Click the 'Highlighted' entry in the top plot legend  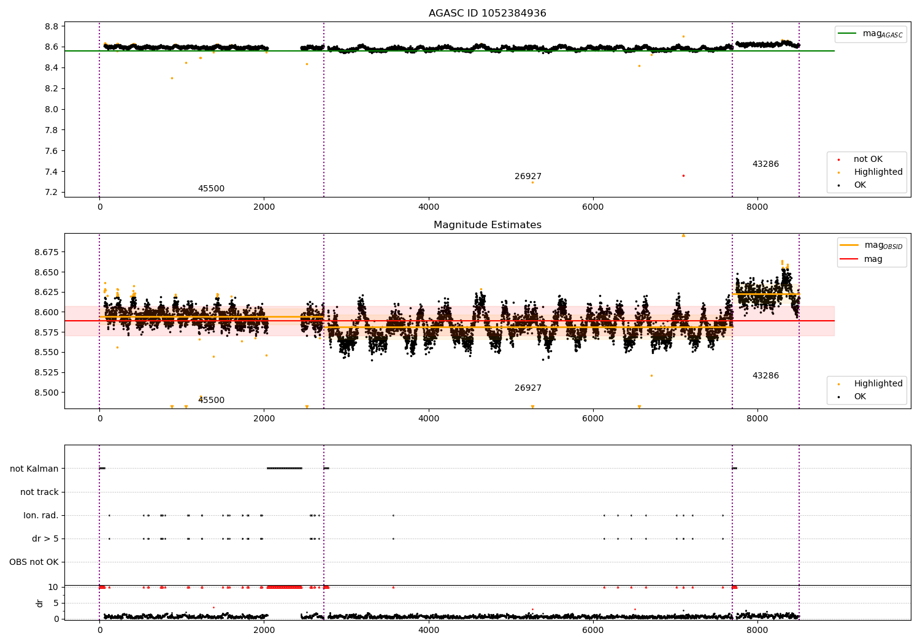[x=871, y=172]
